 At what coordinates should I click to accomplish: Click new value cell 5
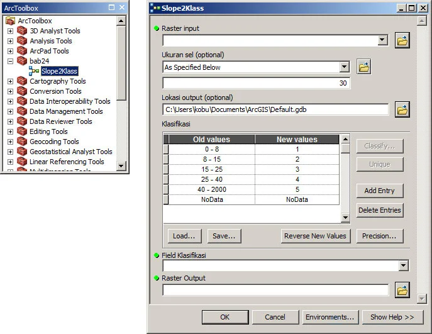tap(297, 189)
